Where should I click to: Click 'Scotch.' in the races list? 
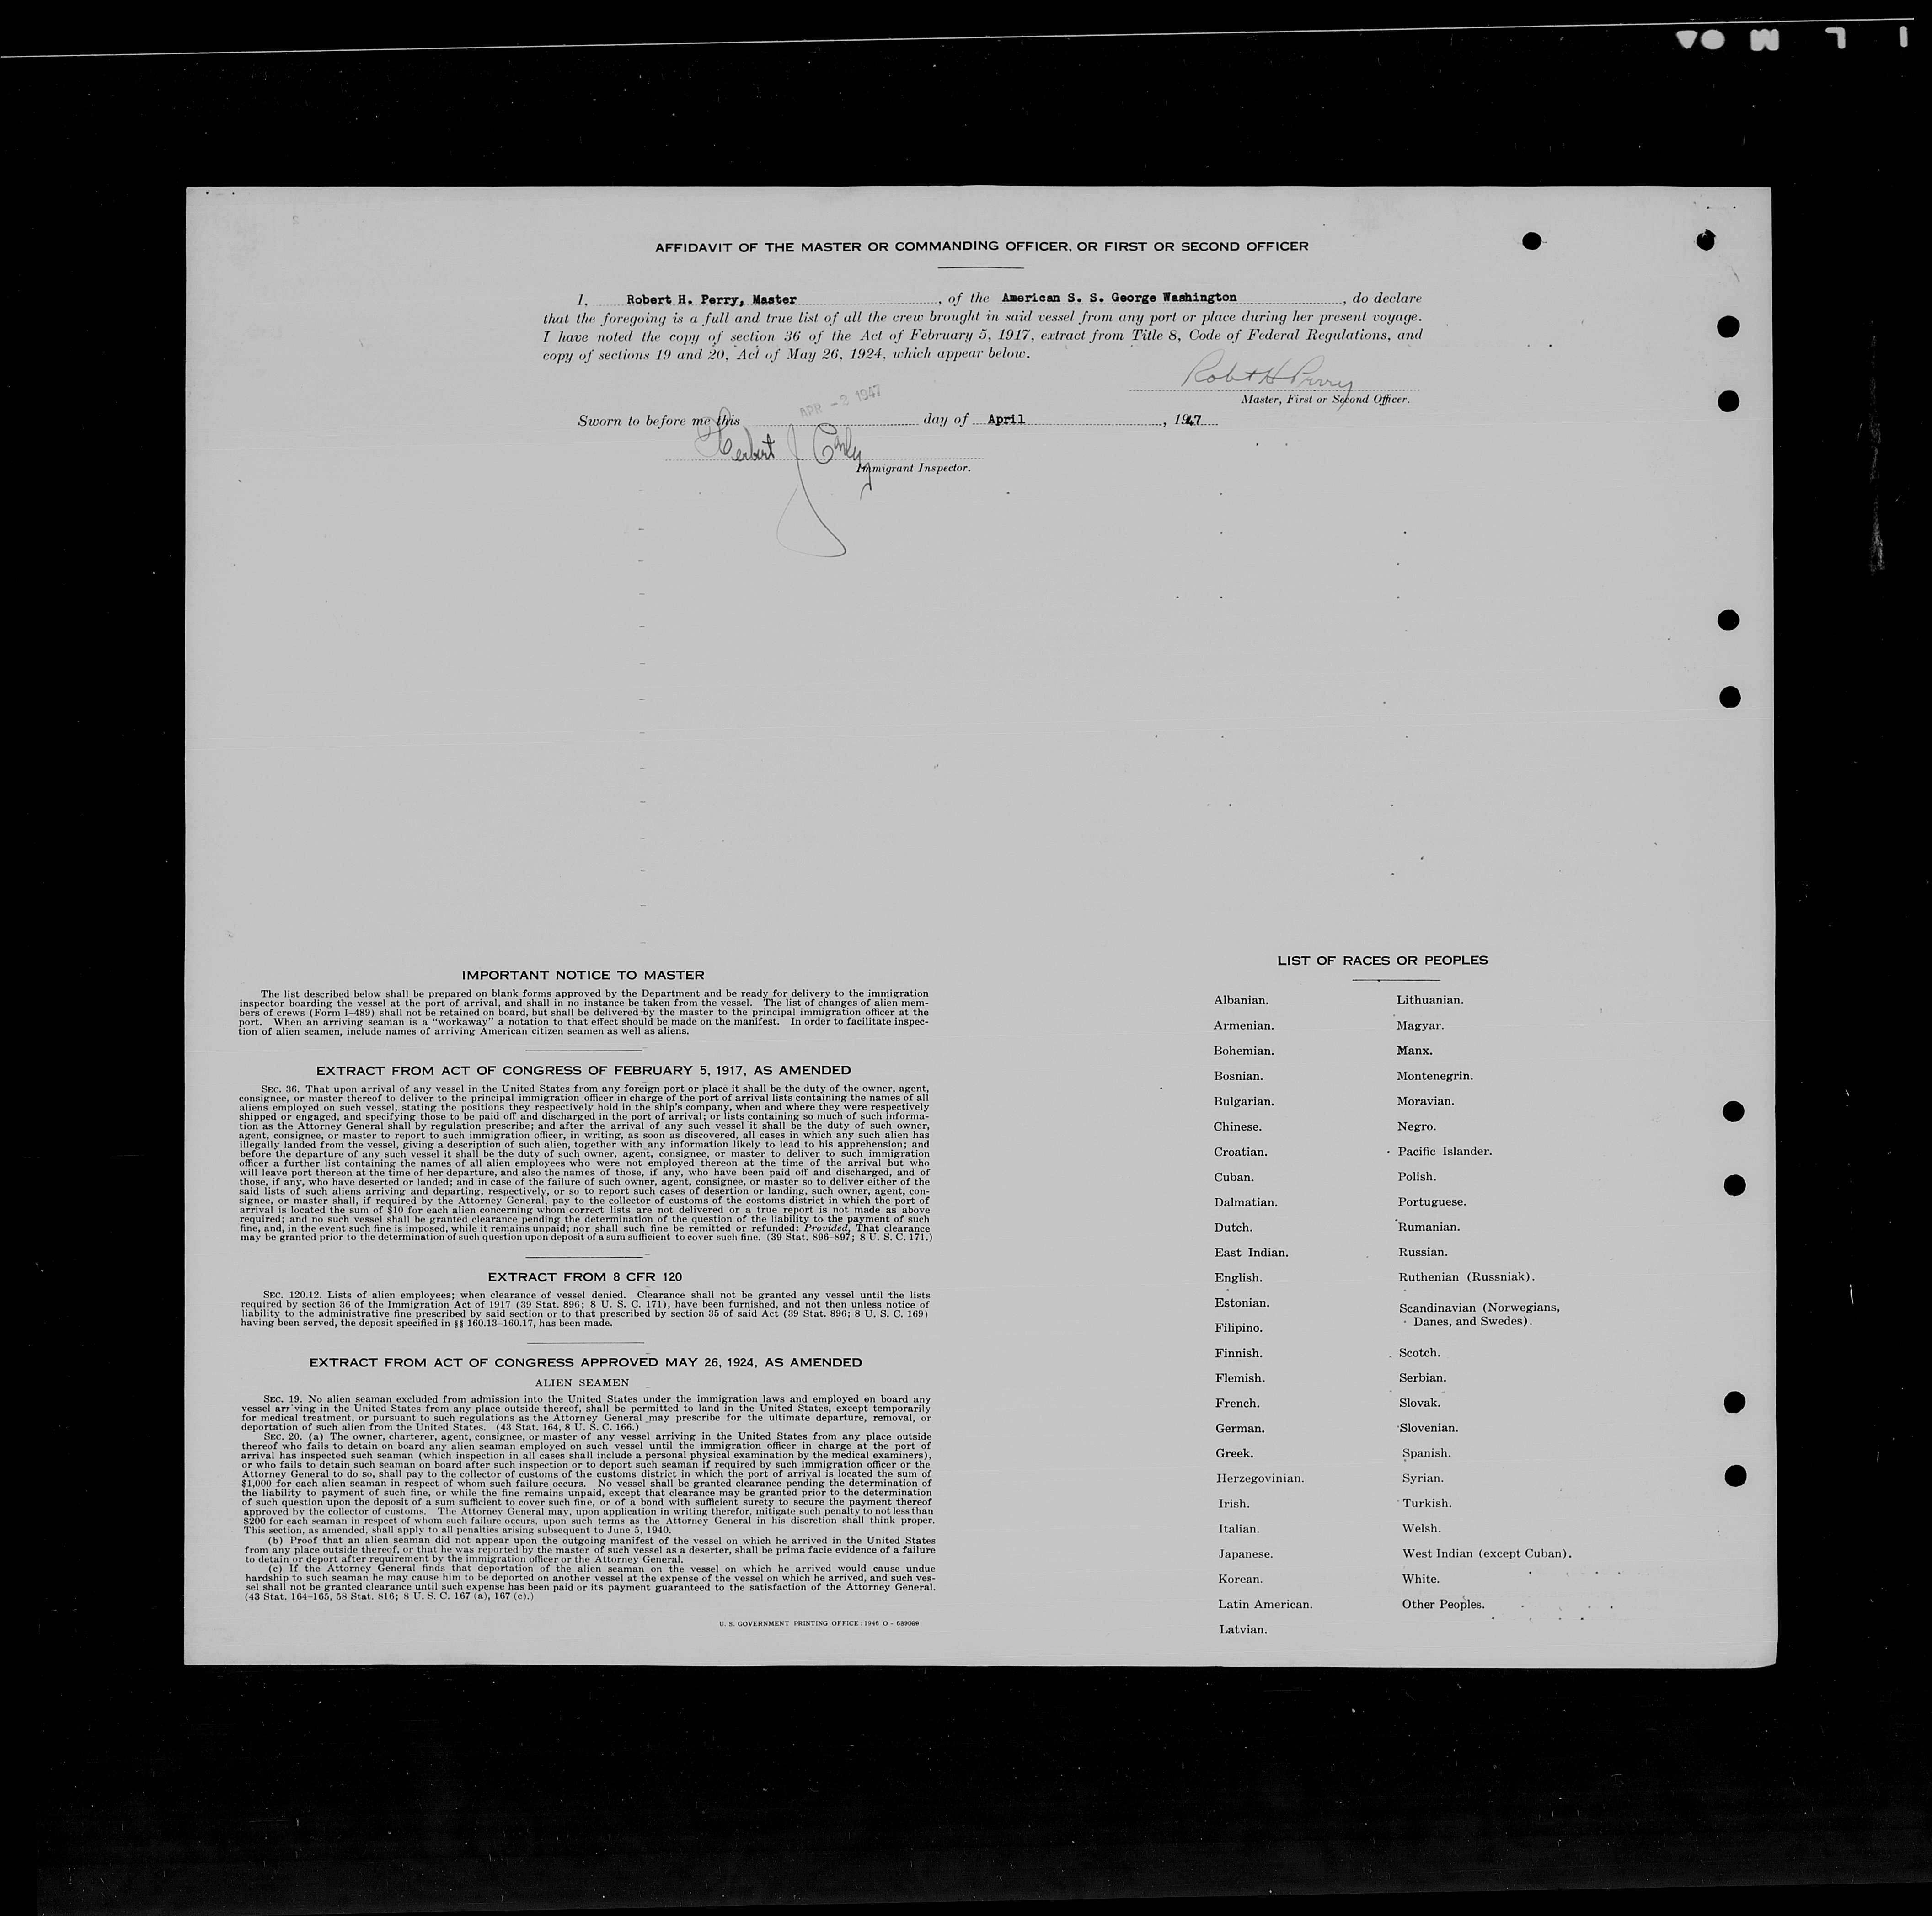tap(1420, 1353)
